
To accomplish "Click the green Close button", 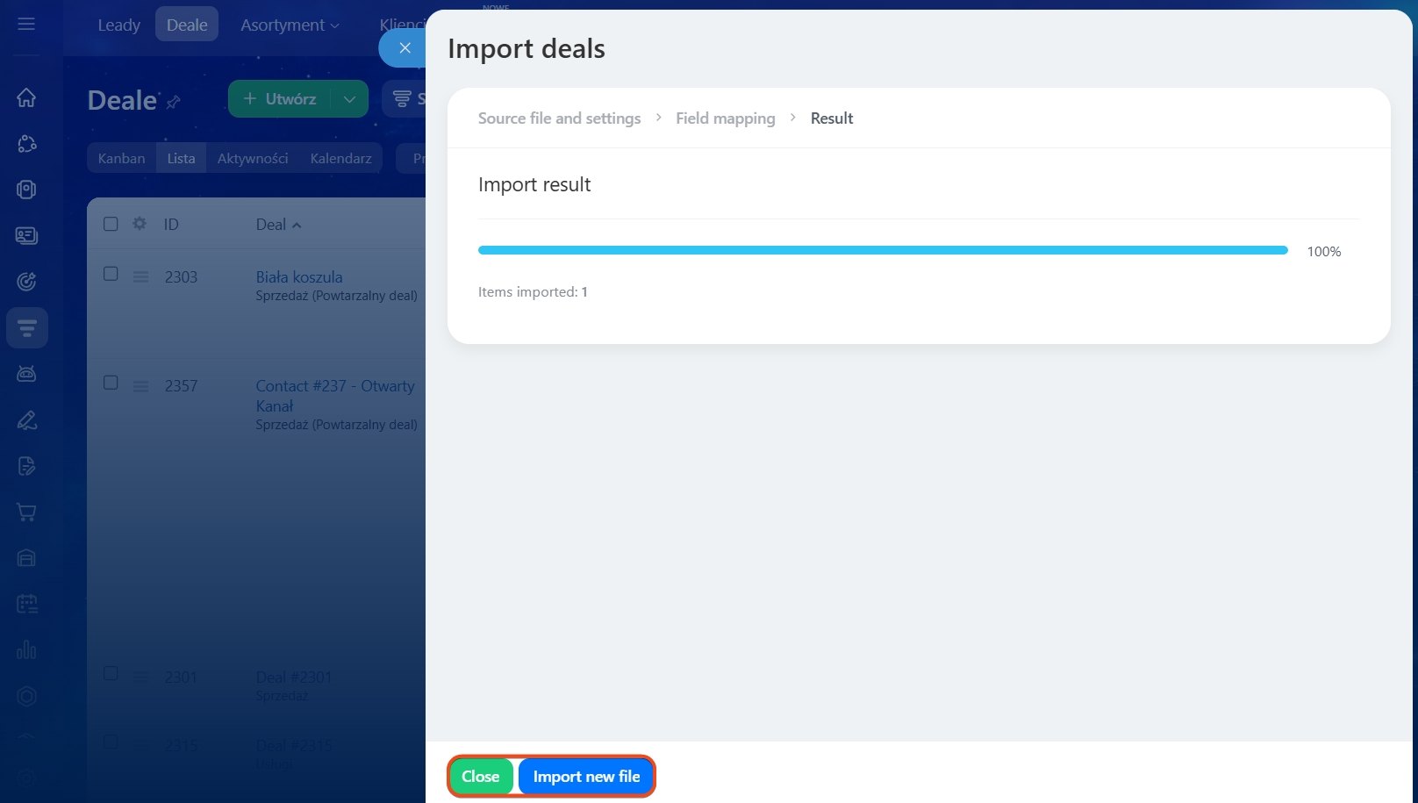I will click(x=480, y=777).
